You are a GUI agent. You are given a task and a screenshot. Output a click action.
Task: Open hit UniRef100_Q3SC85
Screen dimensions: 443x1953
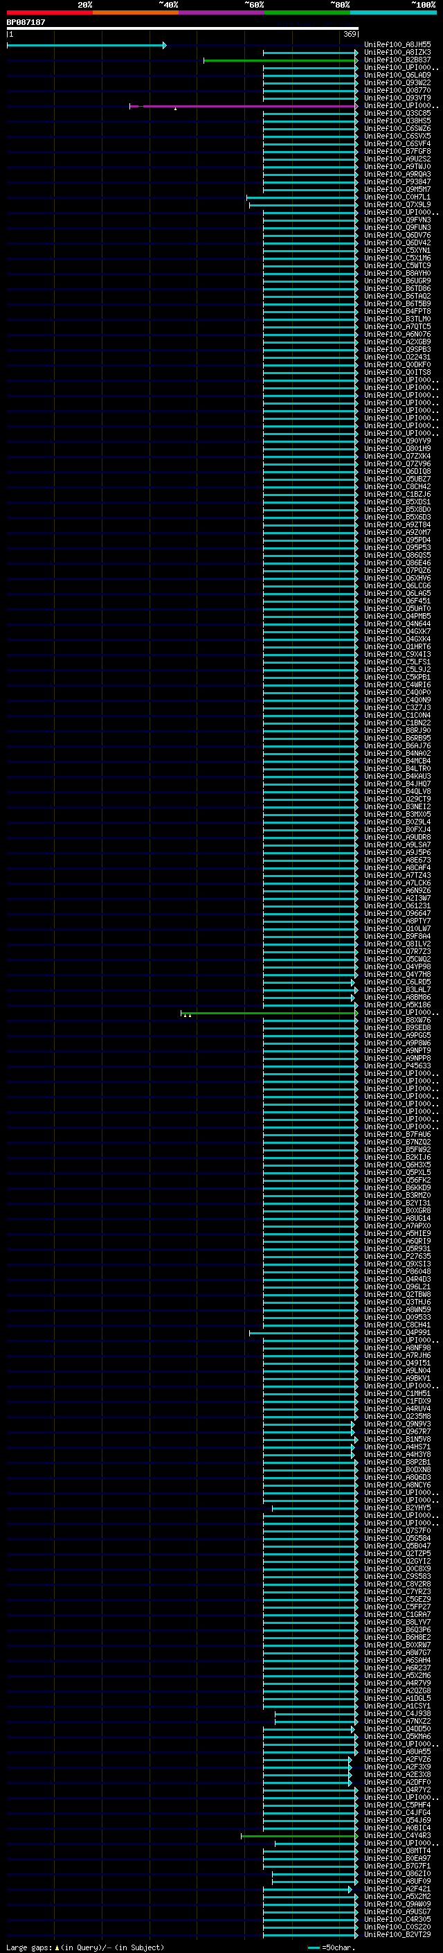point(397,114)
